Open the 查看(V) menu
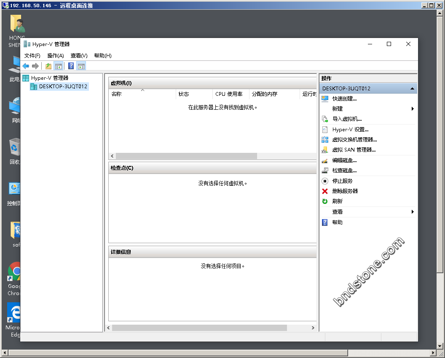445x358 pixels. click(79, 56)
